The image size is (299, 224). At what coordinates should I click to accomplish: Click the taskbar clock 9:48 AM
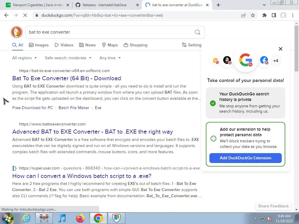coord(284,216)
